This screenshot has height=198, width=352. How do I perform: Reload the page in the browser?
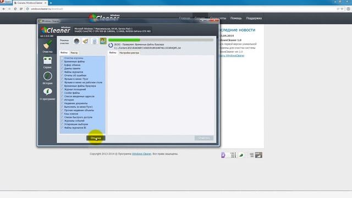pyautogui.click(x=15, y=9)
